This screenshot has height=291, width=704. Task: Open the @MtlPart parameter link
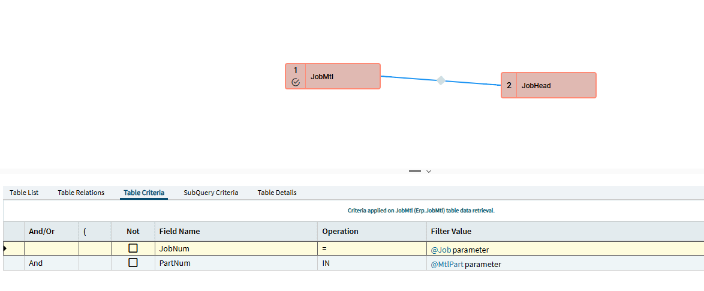(x=447, y=264)
